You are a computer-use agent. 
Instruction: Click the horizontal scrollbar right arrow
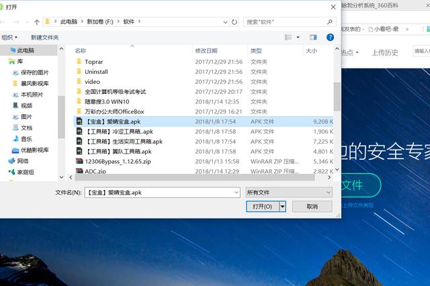pyautogui.click(x=329, y=177)
